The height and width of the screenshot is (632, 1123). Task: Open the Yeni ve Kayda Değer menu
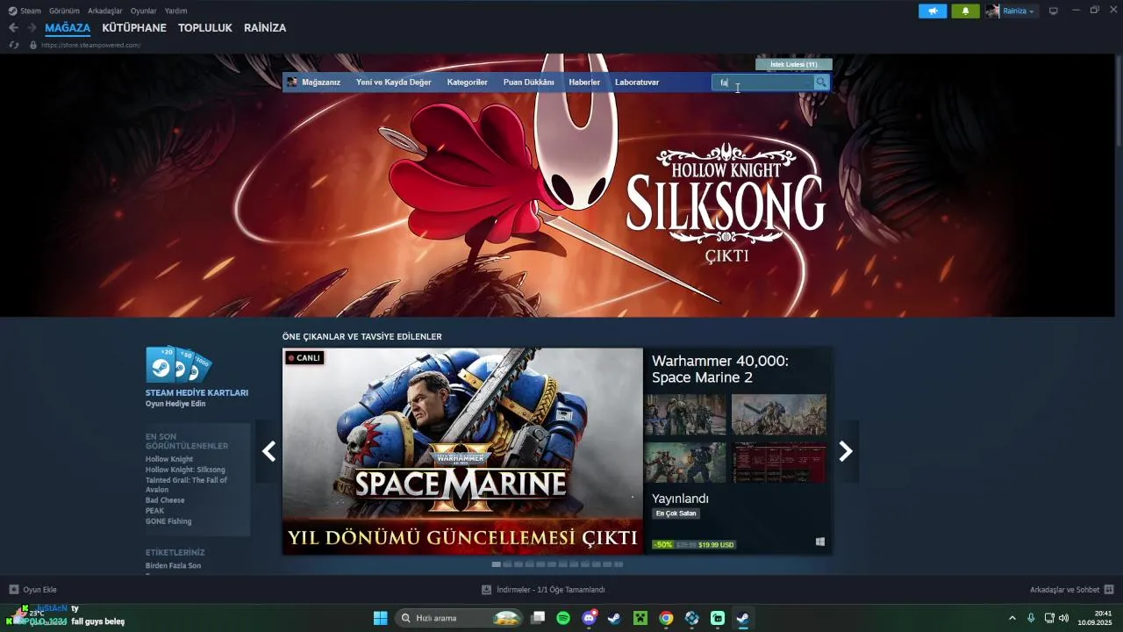pyautogui.click(x=393, y=83)
